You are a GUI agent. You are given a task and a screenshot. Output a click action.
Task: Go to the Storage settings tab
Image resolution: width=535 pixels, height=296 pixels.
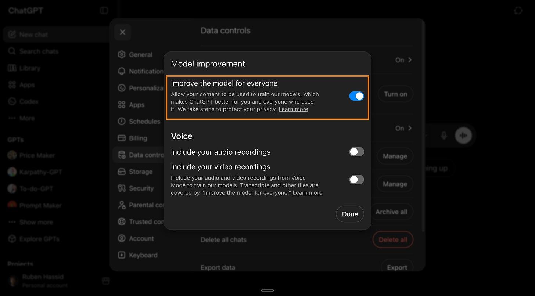pos(139,172)
